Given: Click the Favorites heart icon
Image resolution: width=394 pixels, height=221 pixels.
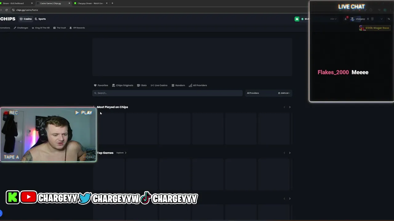Looking at the screenshot, I should coord(95,85).
